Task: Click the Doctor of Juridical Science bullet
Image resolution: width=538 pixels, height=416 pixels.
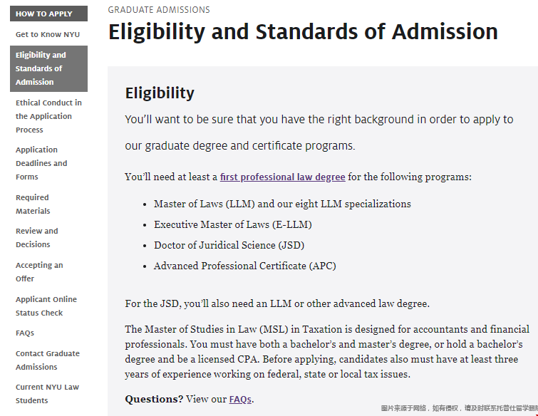Action: [x=229, y=245]
